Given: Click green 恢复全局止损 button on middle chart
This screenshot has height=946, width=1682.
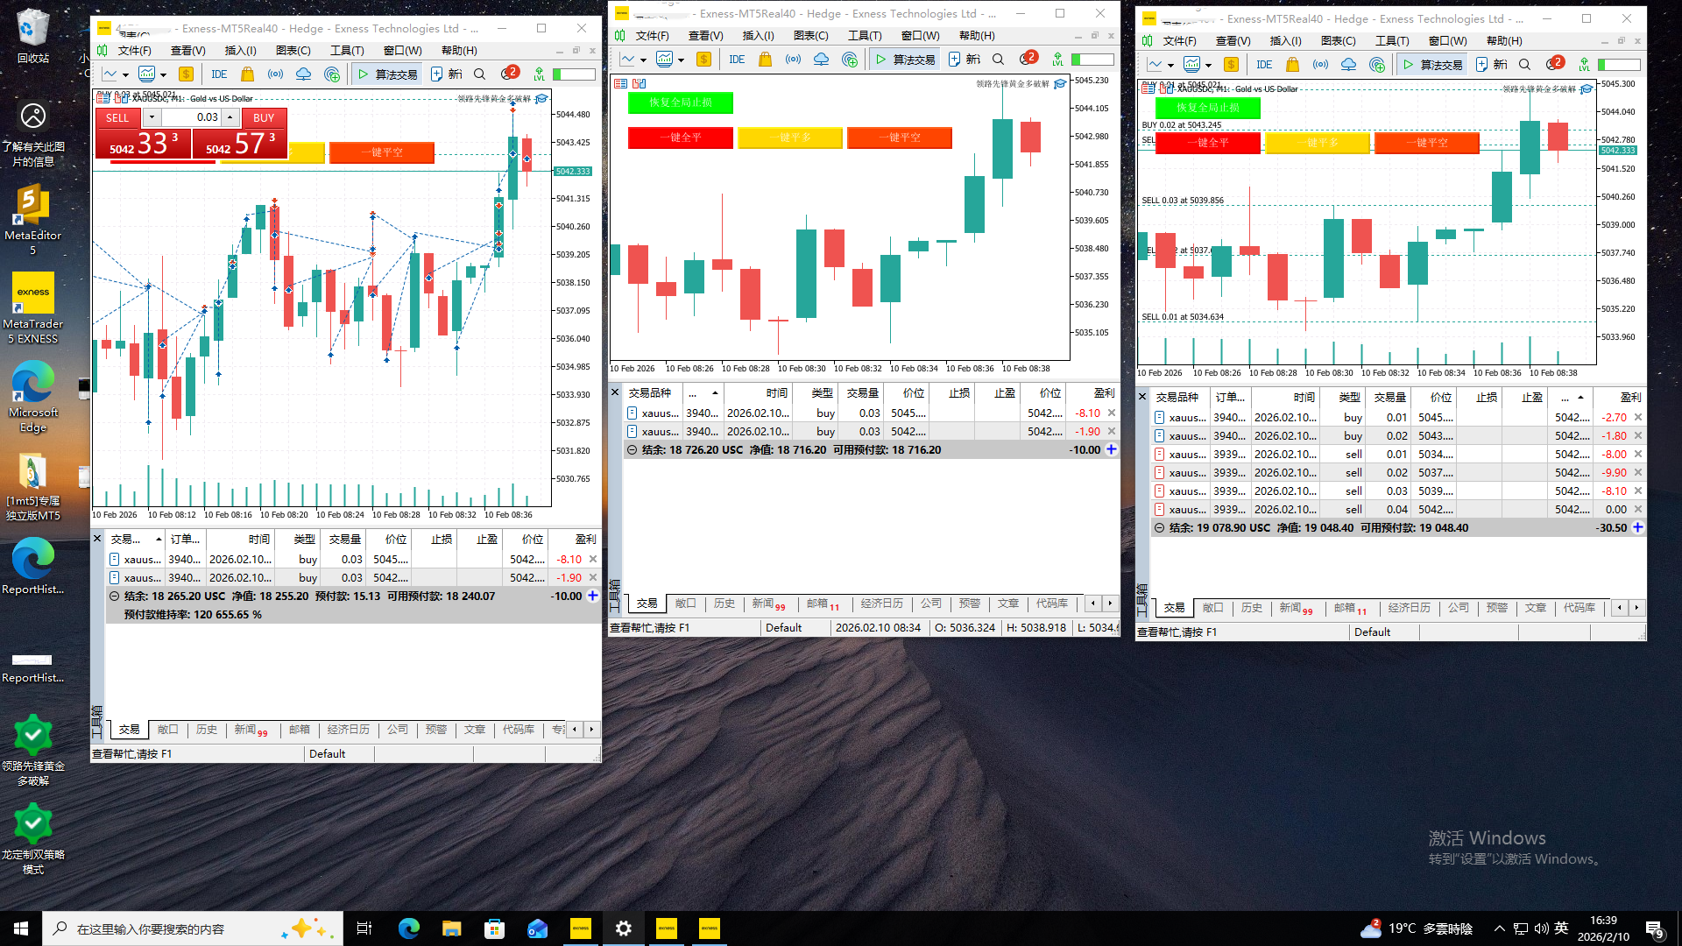Looking at the screenshot, I should (681, 102).
